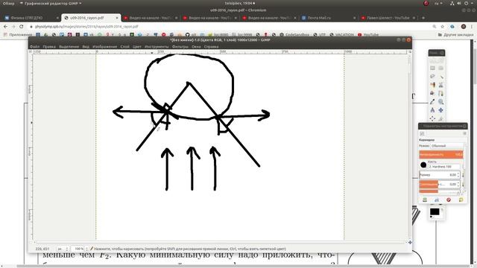
Task: Click the orange opacity slider in tool options
Action: click(x=441, y=154)
